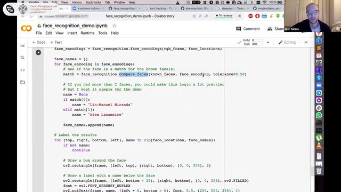Open Telegram from the dock
The width and height of the screenshot is (341, 192).
(x=319, y=93)
